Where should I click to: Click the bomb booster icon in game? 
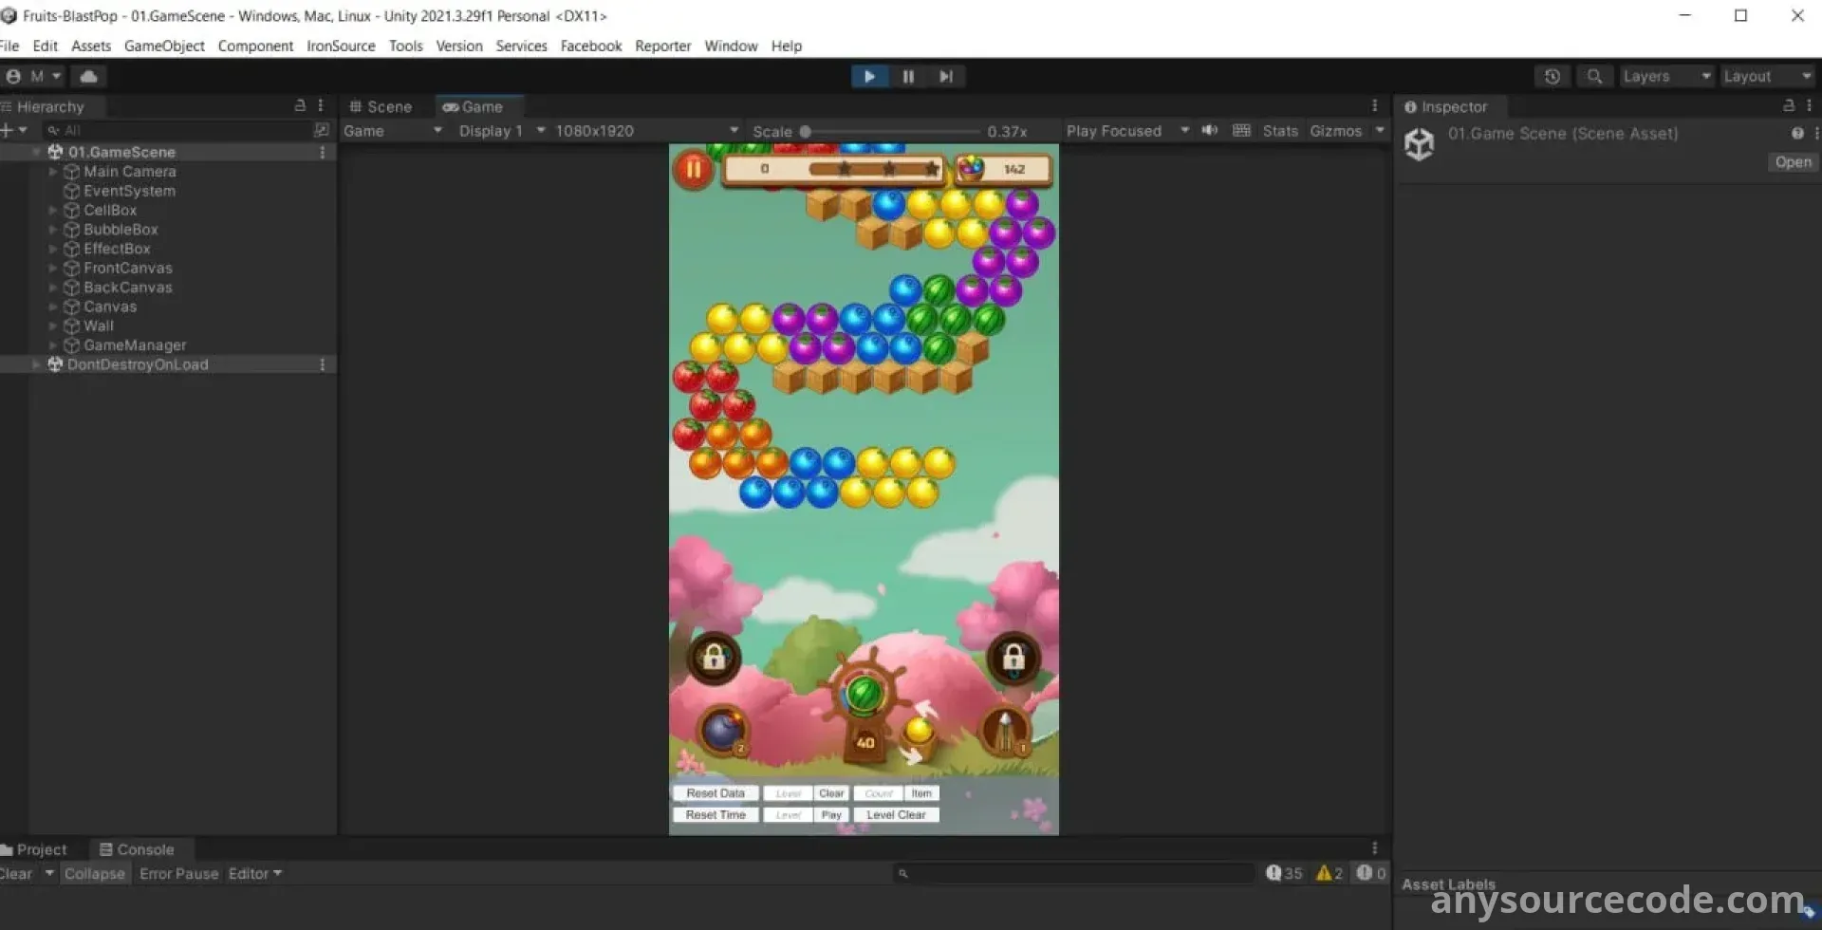pyautogui.click(x=723, y=731)
